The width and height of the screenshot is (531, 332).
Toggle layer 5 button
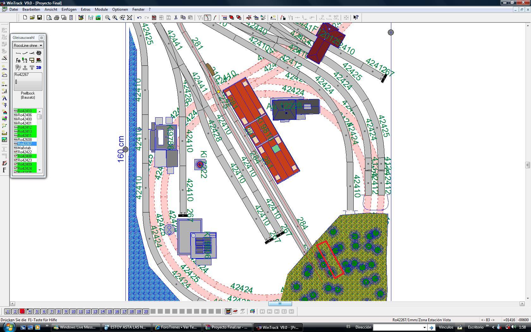point(37,311)
